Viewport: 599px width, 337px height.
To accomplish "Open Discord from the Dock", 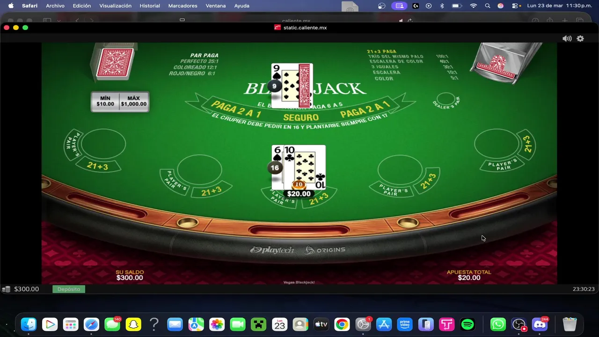I will (x=540, y=324).
